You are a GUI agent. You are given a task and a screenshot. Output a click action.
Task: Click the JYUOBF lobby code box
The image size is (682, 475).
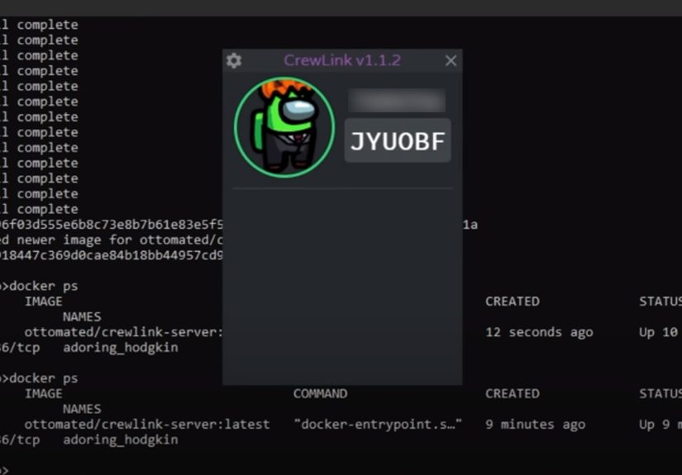pos(398,140)
